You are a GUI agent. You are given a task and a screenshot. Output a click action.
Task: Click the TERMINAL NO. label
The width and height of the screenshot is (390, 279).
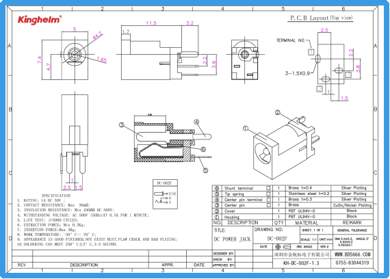coord(291,40)
